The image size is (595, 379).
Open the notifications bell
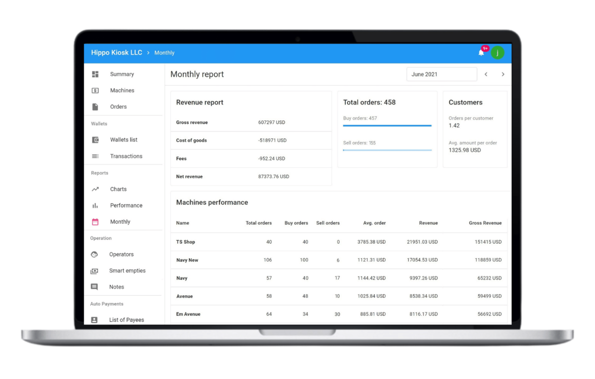tap(481, 52)
